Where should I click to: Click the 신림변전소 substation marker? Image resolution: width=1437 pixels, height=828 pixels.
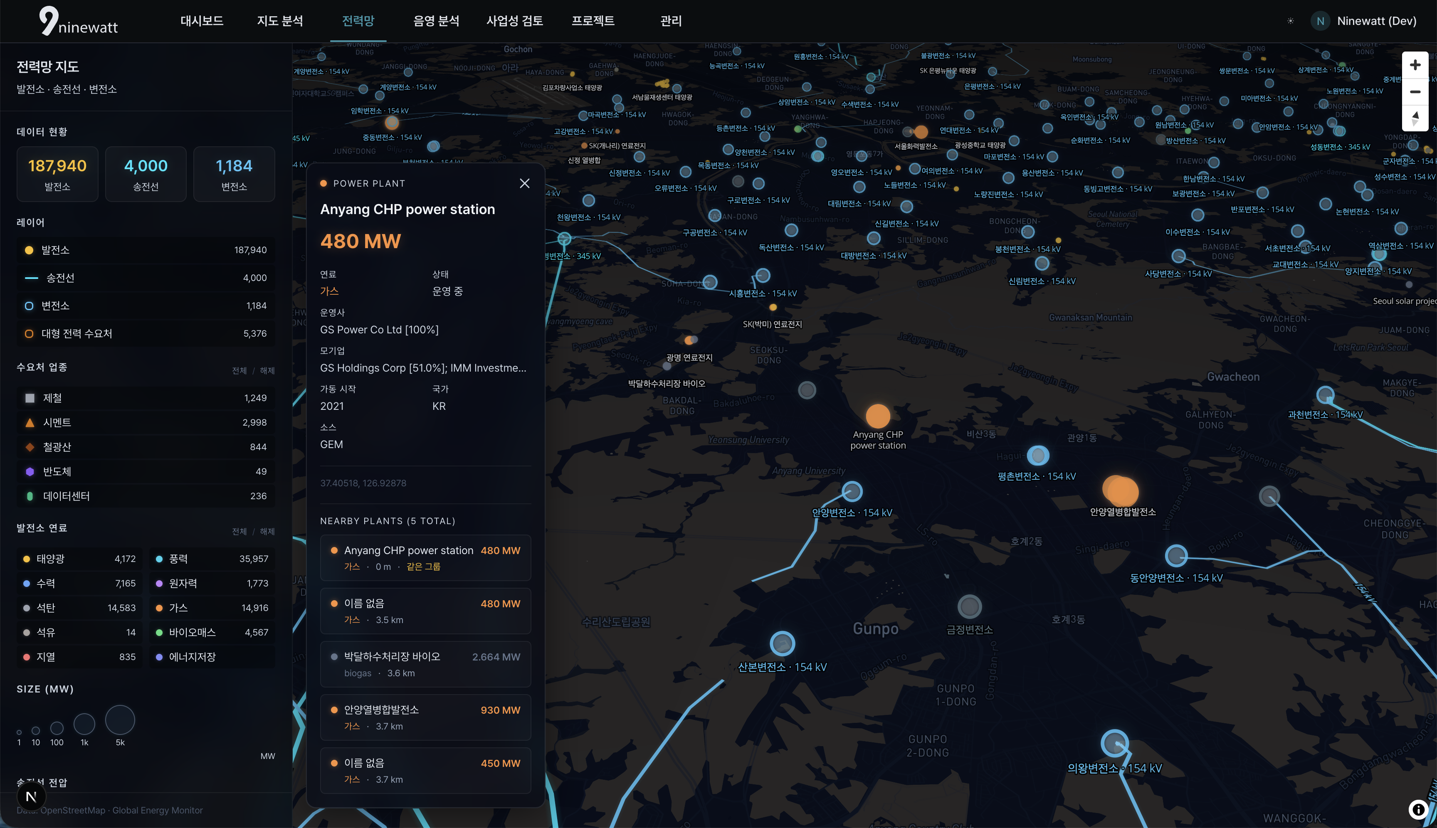click(x=1042, y=263)
